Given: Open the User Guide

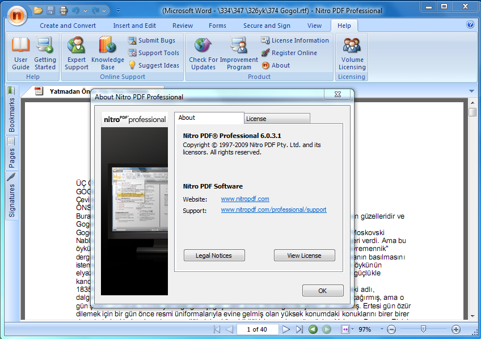Looking at the screenshot, I should coord(20,51).
